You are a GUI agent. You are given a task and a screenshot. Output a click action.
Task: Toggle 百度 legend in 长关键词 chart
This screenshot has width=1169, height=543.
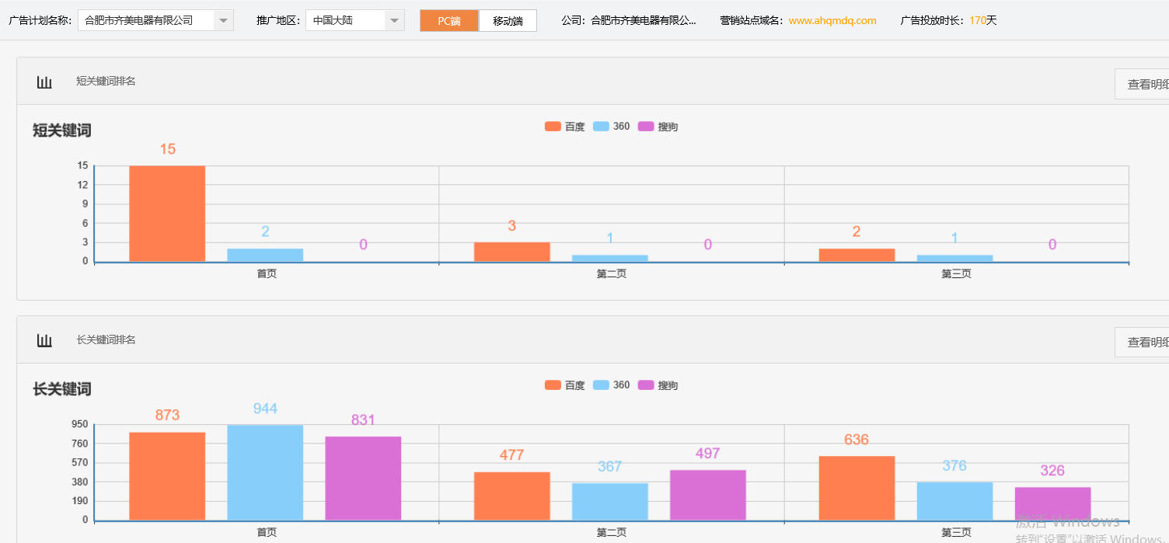565,385
